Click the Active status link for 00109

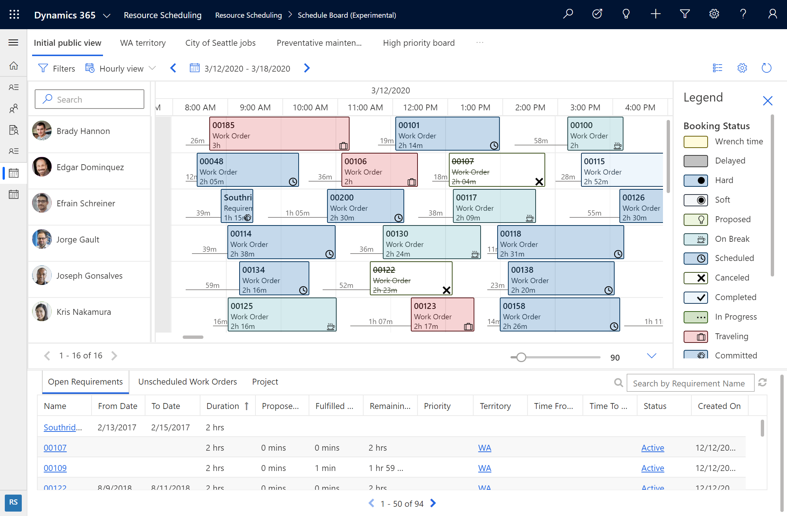click(652, 467)
